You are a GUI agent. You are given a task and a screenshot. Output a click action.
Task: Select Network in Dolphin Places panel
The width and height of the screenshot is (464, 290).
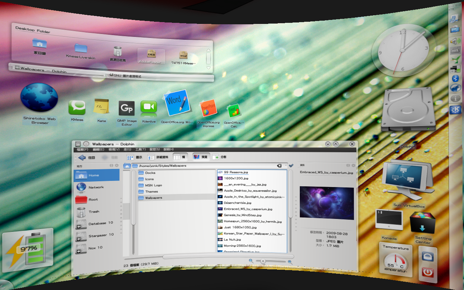[x=96, y=187]
